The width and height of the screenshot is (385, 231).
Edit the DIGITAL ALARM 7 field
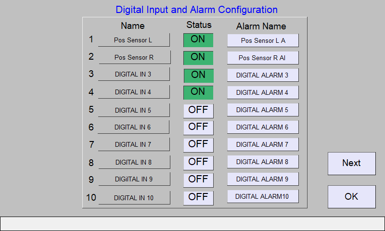[263, 144]
